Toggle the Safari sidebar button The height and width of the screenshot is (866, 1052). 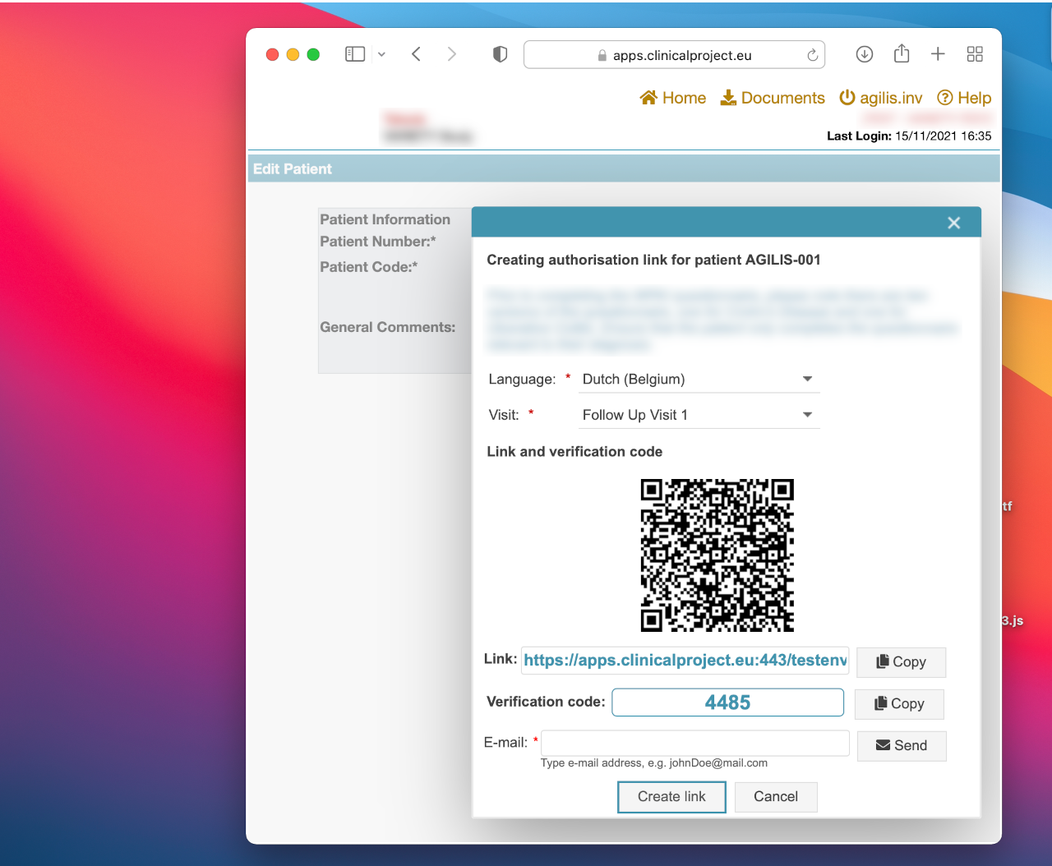click(x=355, y=54)
